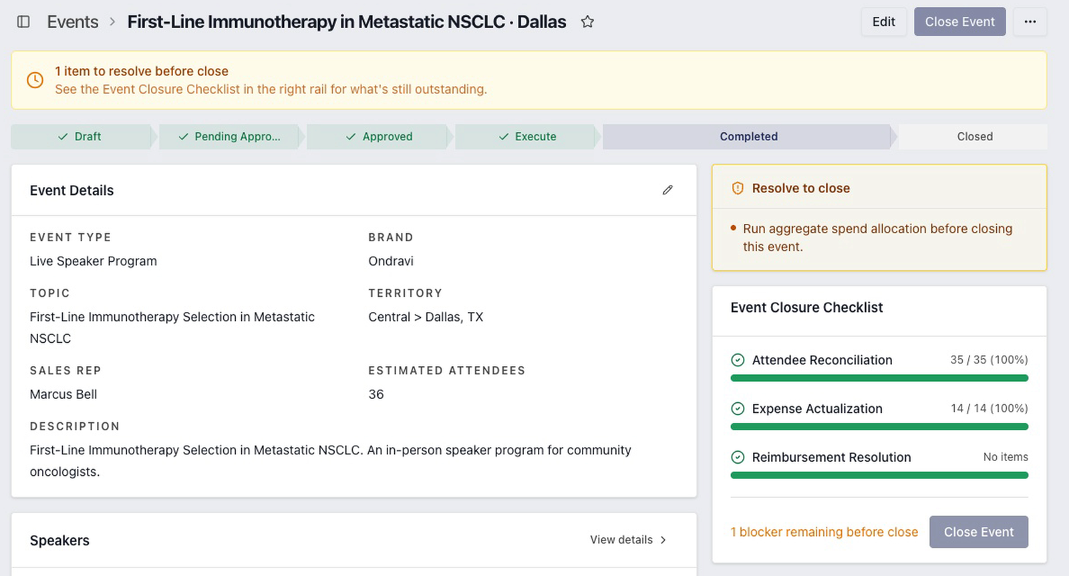Click Close Event in the checklist card
Screen dimensions: 1069x576
pos(978,532)
